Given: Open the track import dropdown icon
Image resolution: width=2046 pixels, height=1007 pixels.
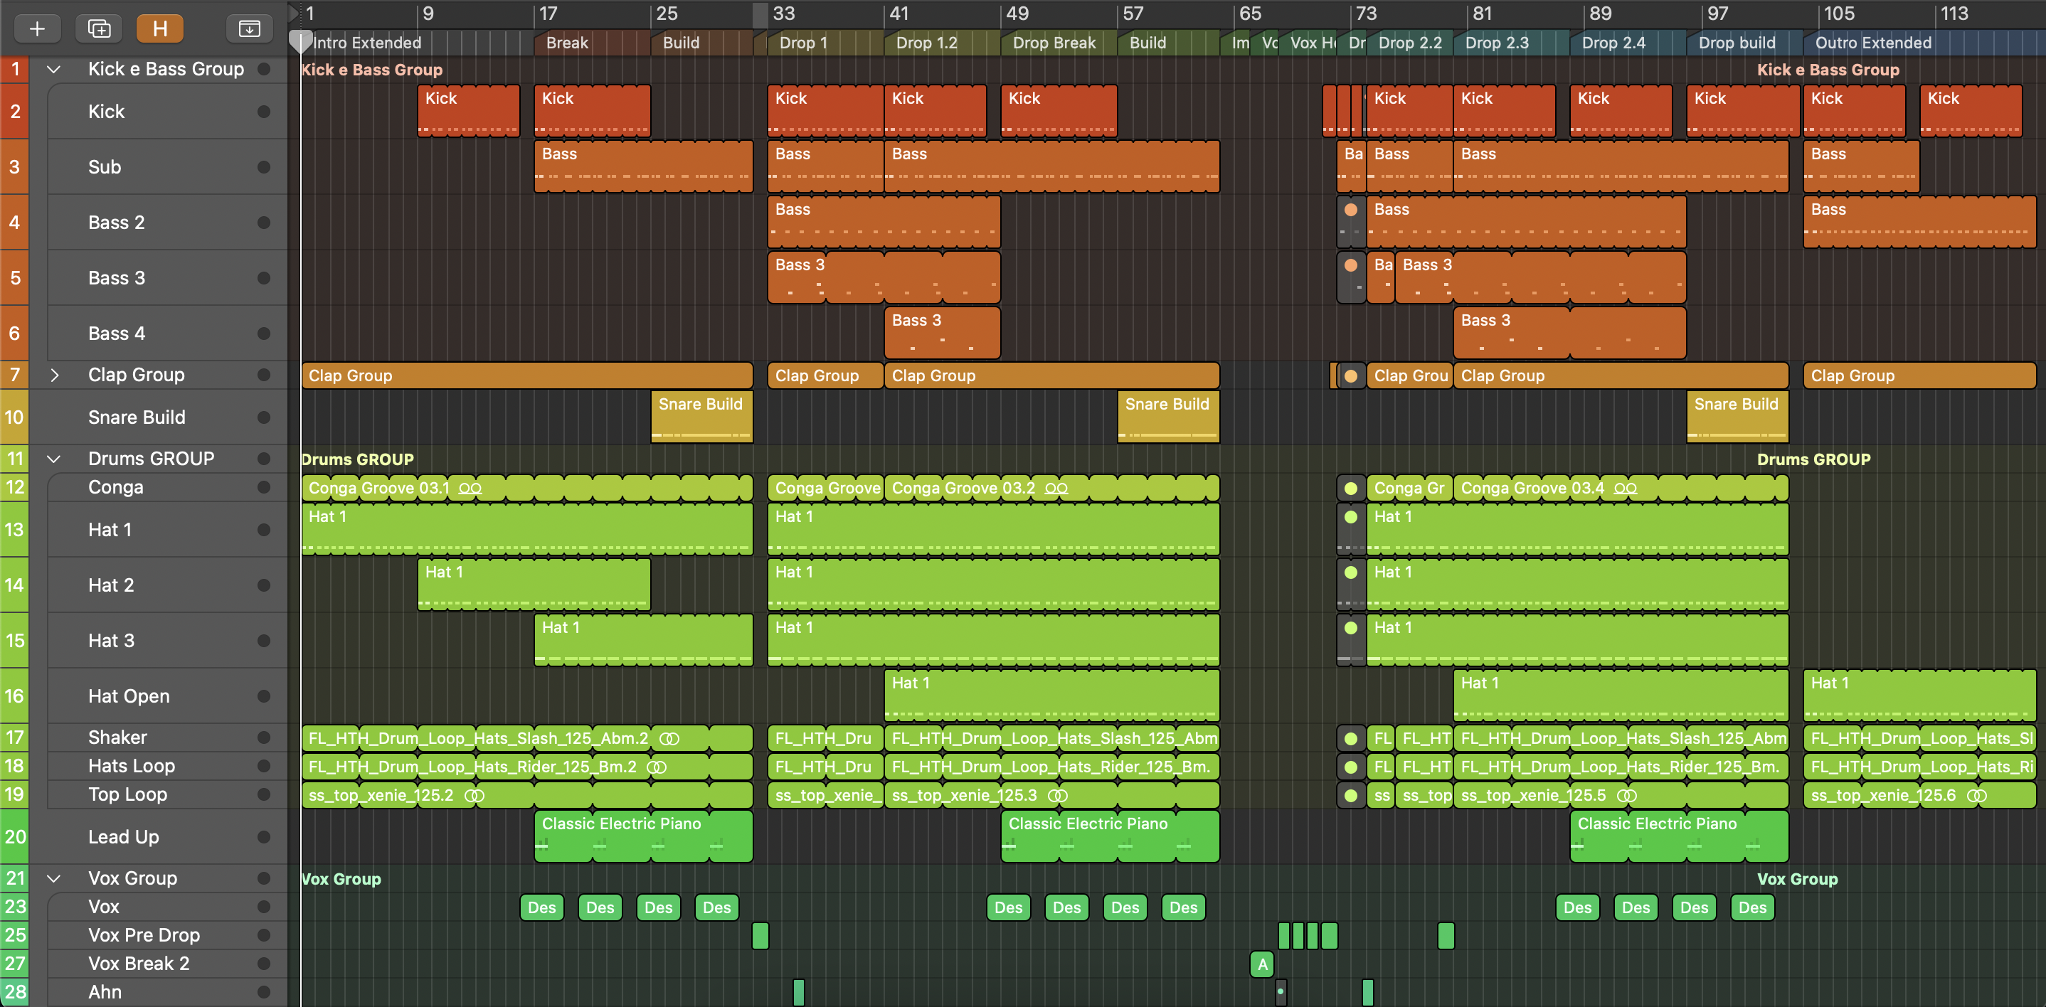Looking at the screenshot, I should pyautogui.click(x=250, y=28).
